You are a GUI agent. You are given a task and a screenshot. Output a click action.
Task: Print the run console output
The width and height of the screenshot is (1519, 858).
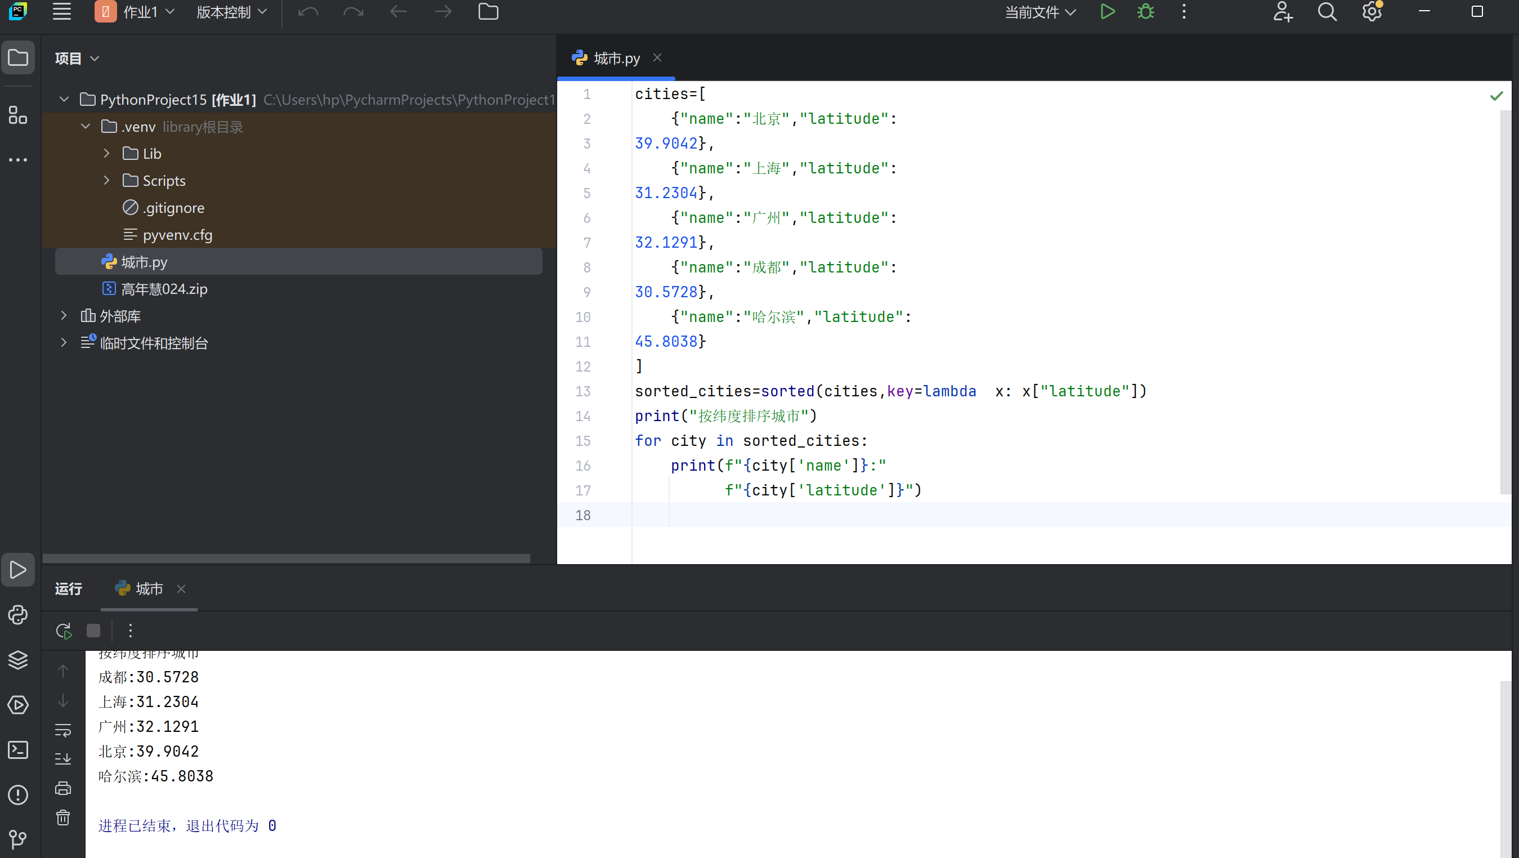(63, 788)
